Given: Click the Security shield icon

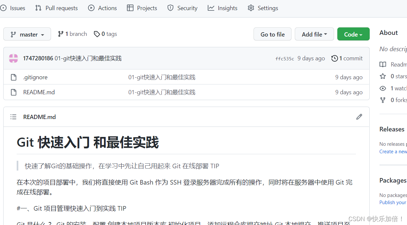Looking at the screenshot, I should (x=170, y=8).
